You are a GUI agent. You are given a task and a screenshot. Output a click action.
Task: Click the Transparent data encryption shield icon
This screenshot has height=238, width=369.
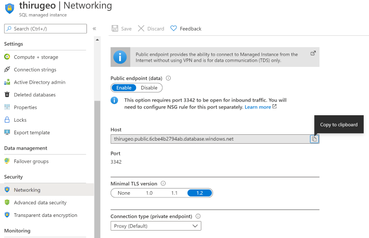pos(7,215)
